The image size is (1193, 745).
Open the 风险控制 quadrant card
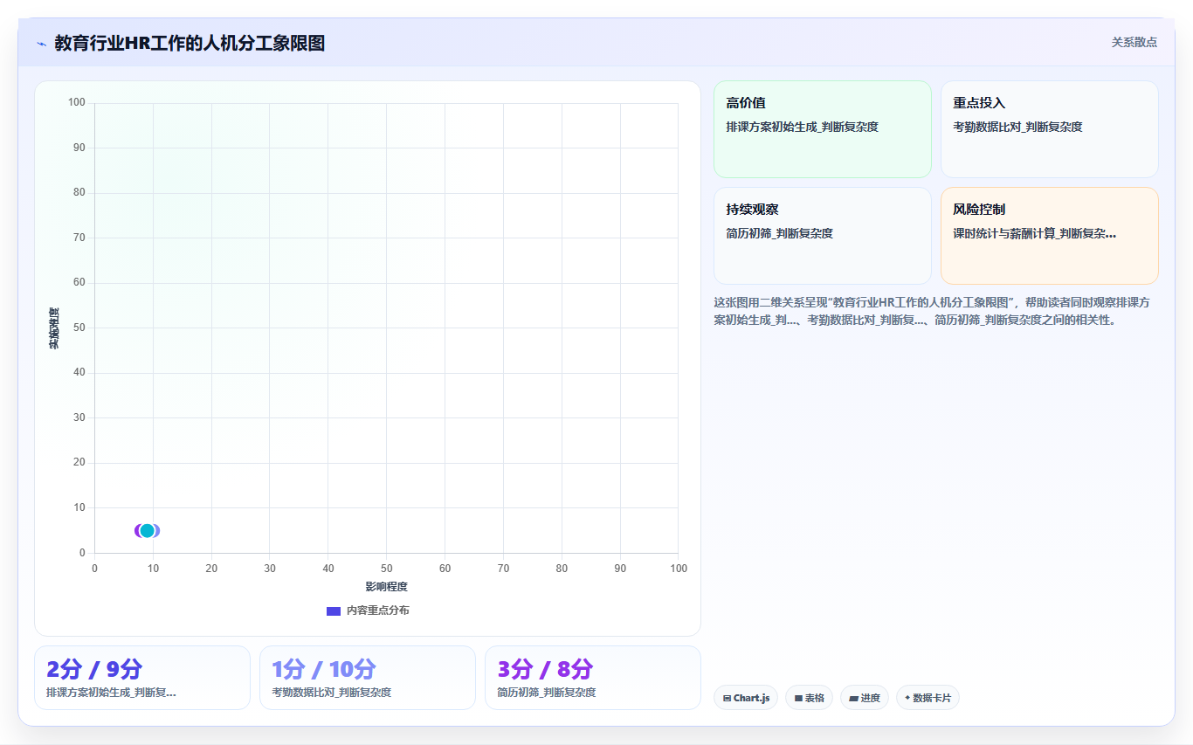click(x=1050, y=236)
